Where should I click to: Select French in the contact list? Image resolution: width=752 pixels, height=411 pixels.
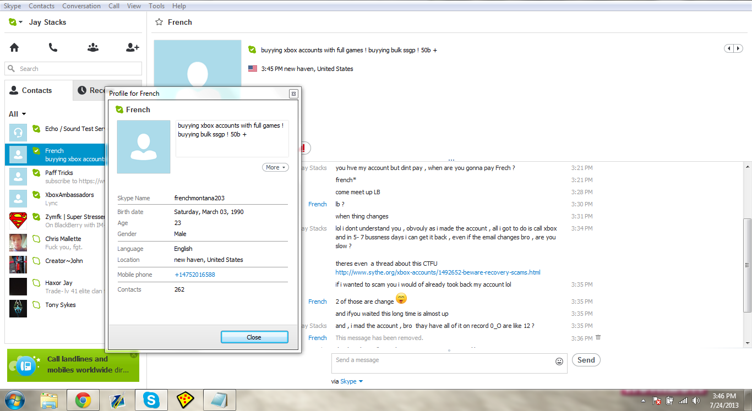55,155
